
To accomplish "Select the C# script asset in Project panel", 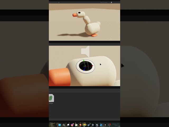I will coord(51,98).
